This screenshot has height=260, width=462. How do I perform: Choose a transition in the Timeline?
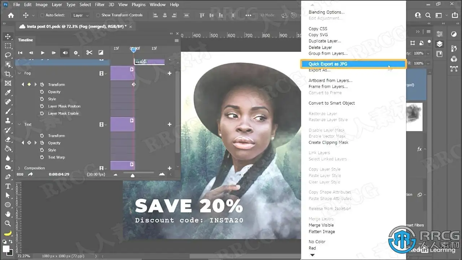101,53
